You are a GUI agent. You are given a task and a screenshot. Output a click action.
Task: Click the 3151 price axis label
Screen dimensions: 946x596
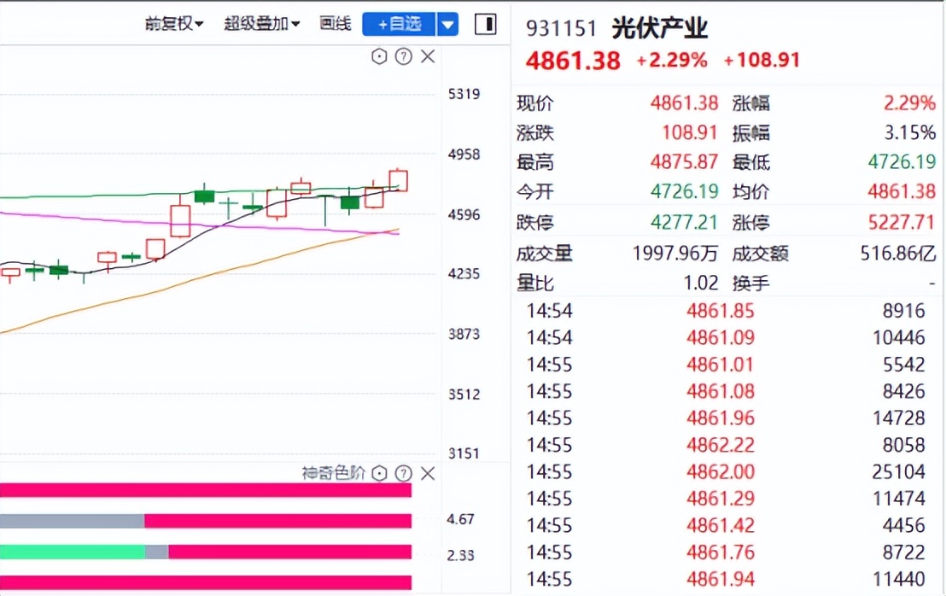(464, 453)
